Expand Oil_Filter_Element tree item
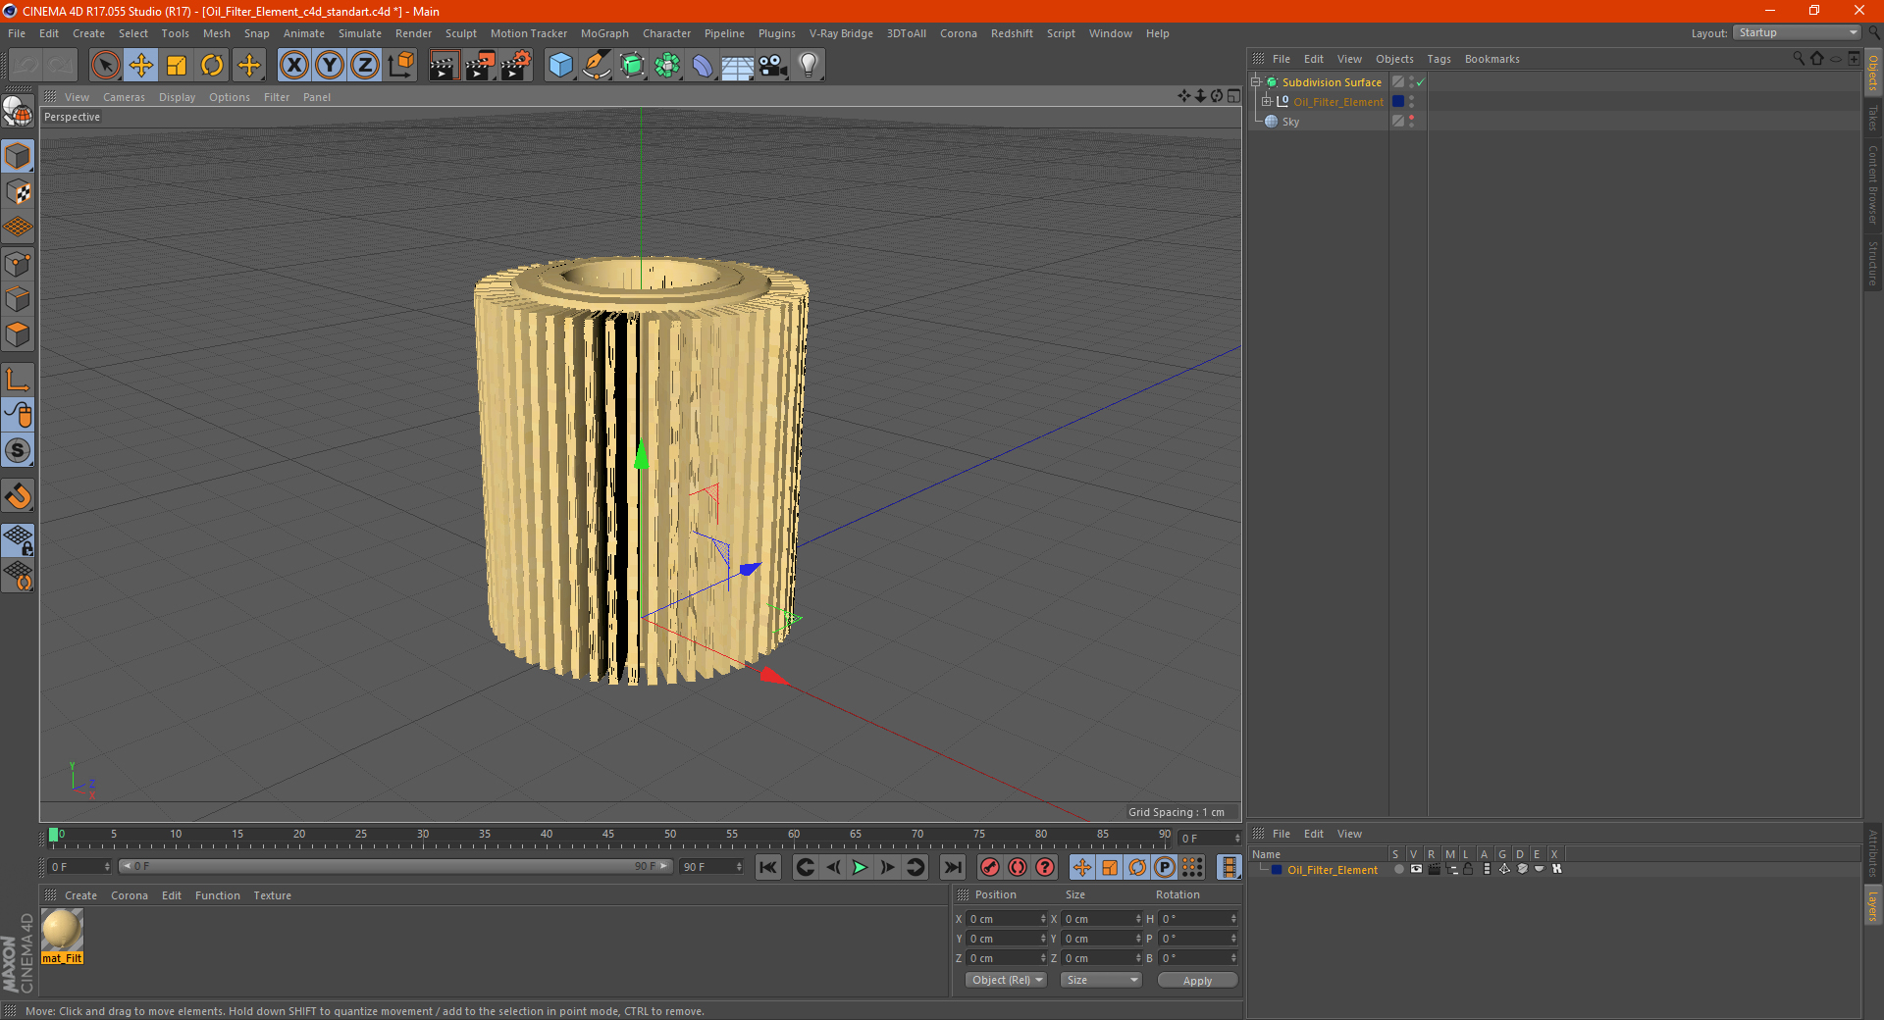The image size is (1884, 1020). [1267, 101]
